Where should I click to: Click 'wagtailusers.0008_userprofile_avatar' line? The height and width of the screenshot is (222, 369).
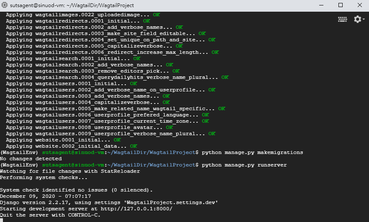[x=90, y=127]
